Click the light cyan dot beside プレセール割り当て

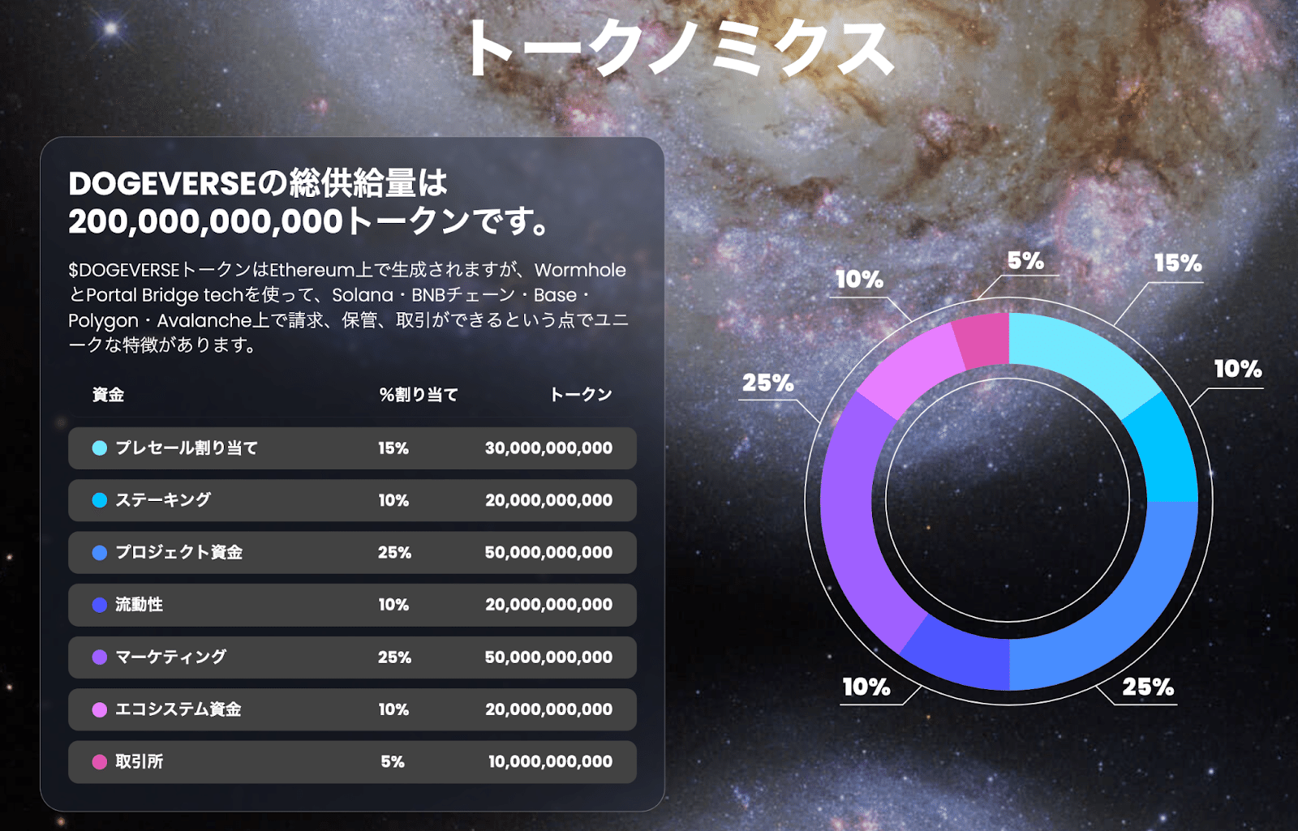pos(100,448)
